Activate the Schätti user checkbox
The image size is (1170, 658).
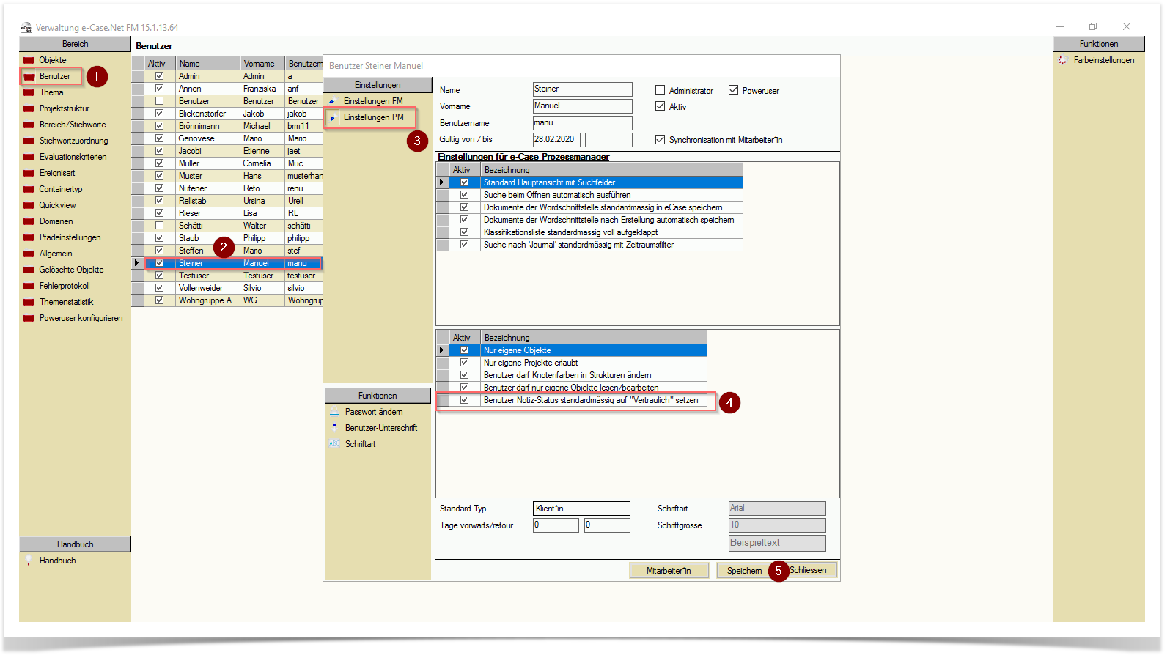tap(159, 226)
